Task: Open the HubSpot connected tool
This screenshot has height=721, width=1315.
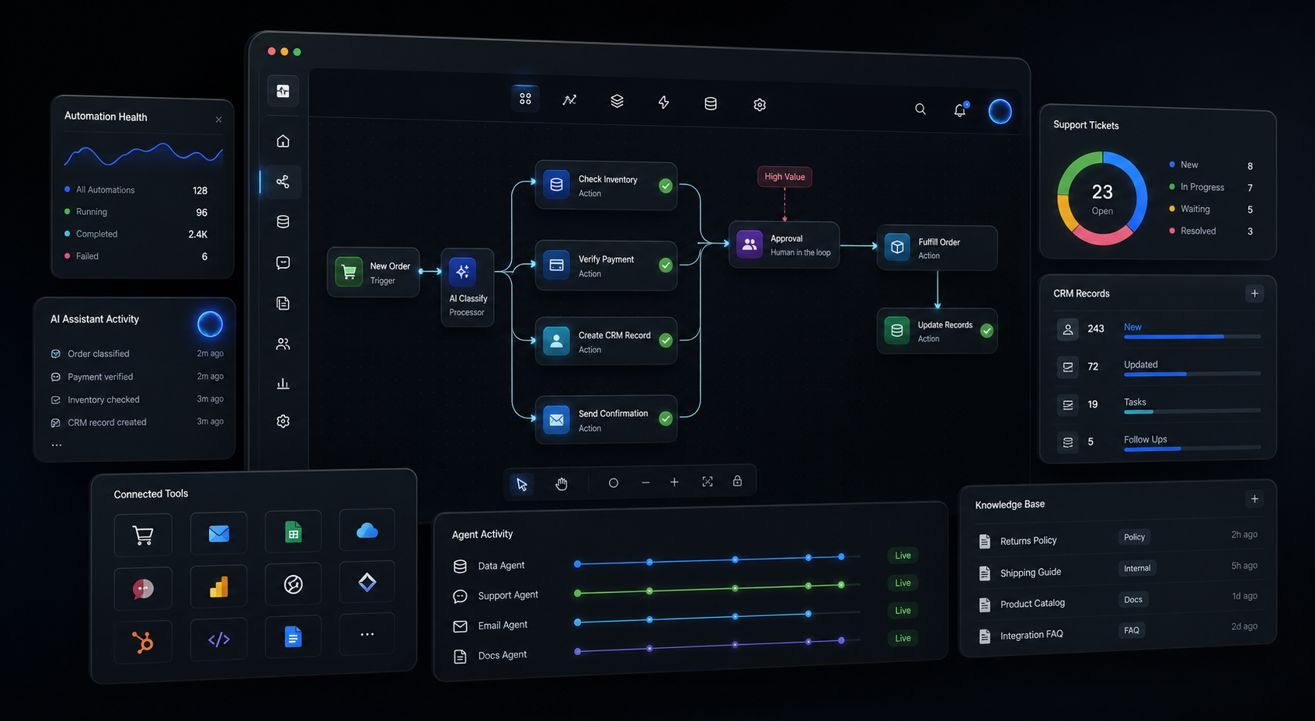Action: tap(143, 642)
